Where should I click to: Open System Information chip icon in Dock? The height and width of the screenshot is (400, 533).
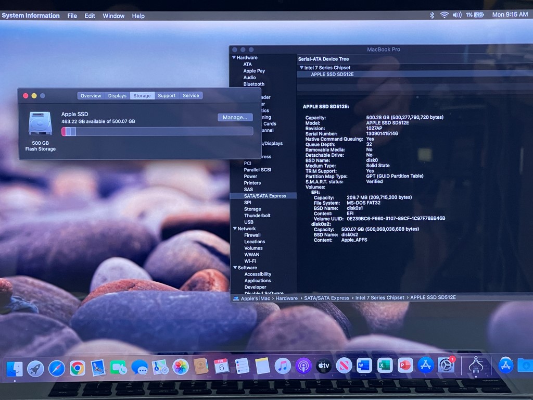click(476, 366)
